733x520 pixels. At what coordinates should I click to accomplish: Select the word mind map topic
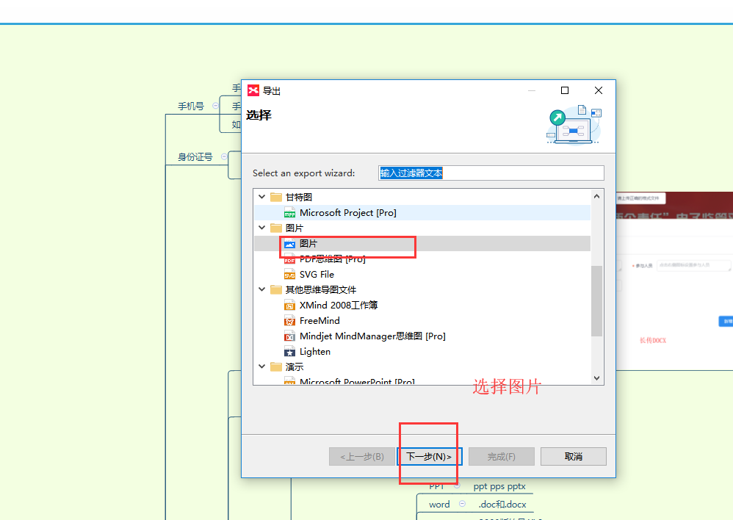439,504
